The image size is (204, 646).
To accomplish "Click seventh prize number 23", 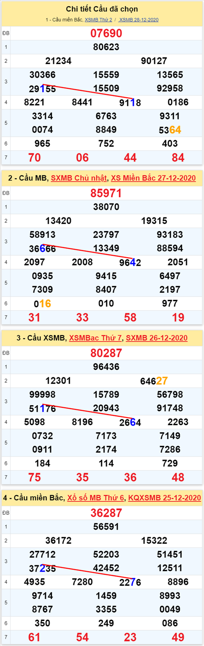I will tap(130, 637).
